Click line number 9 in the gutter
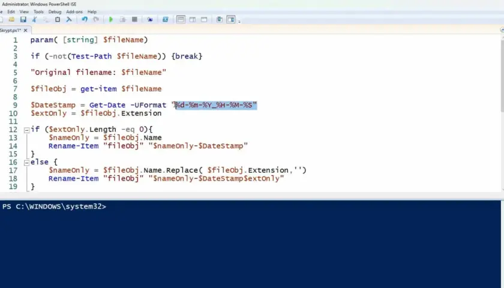 tap(15, 105)
